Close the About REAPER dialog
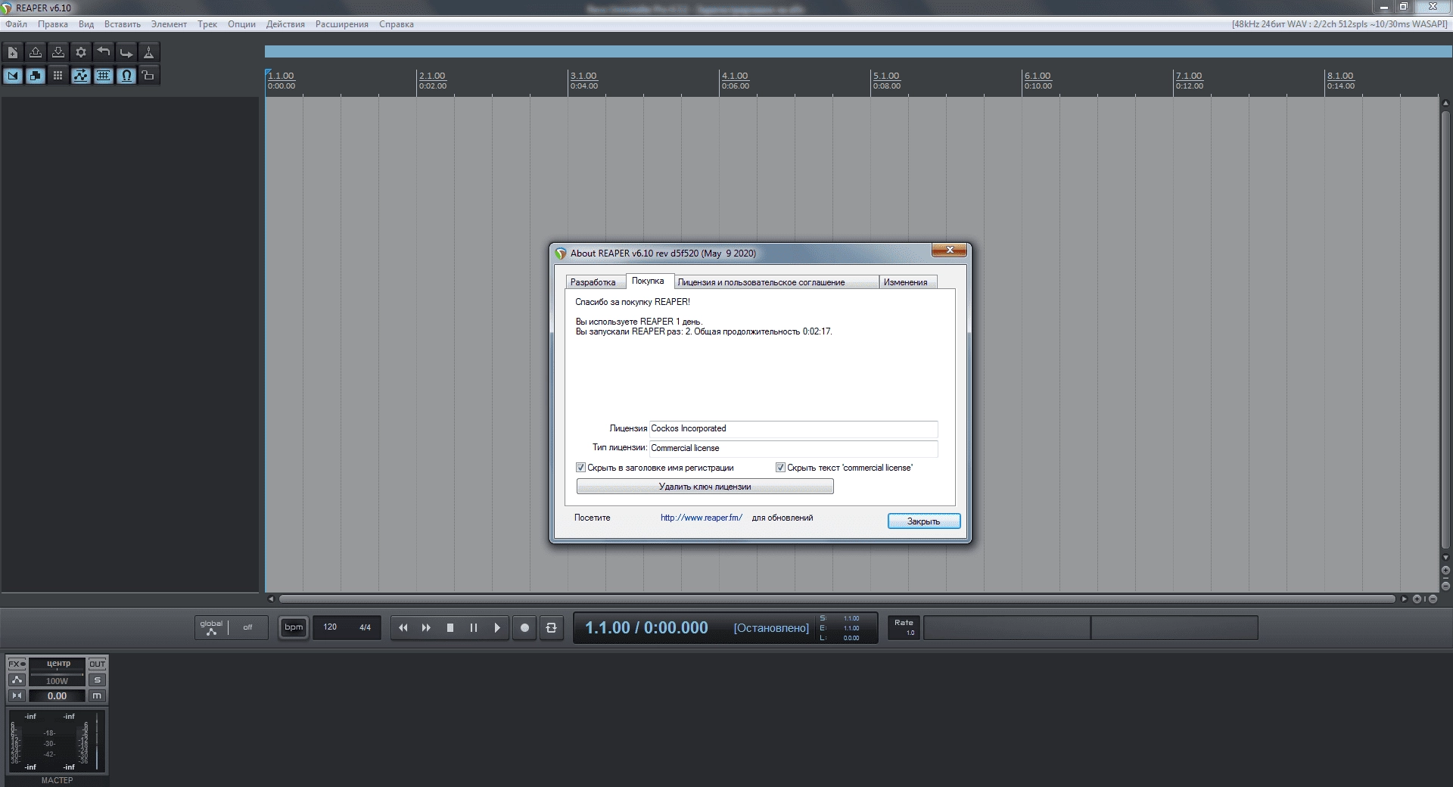Viewport: 1453px width, 787px height. (949, 250)
